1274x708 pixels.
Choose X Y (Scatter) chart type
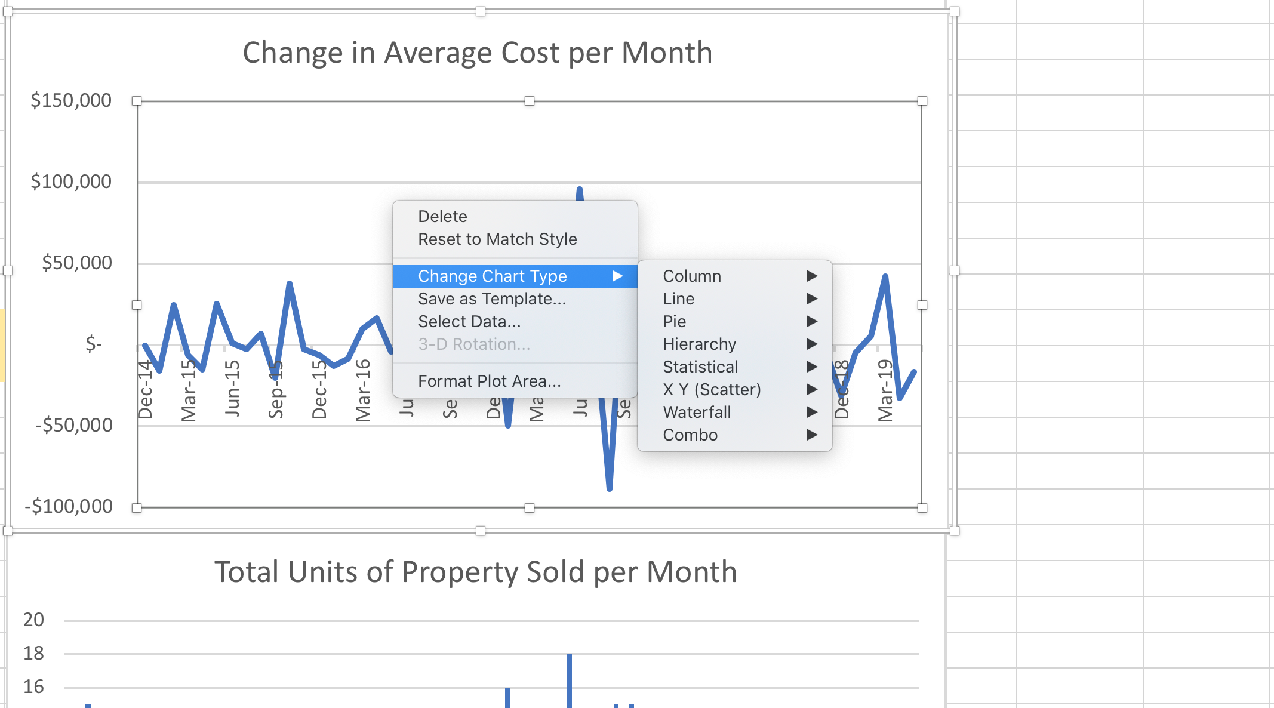pos(712,389)
